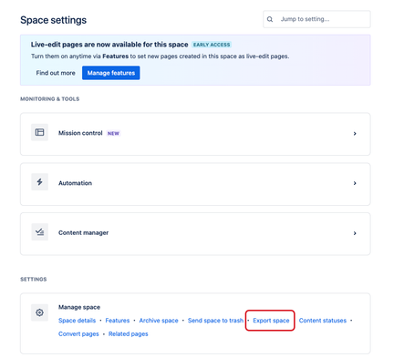Click the Mission control panel icon
The width and height of the screenshot is (394, 358).
pyautogui.click(x=39, y=132)
